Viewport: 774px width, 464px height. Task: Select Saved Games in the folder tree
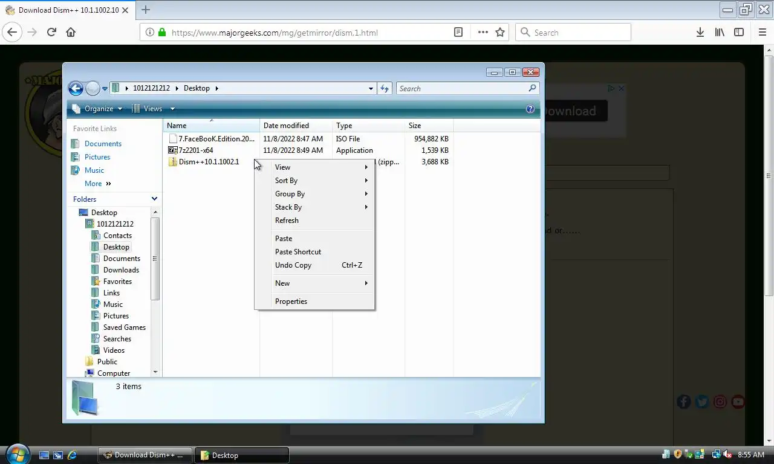[125, 327]
